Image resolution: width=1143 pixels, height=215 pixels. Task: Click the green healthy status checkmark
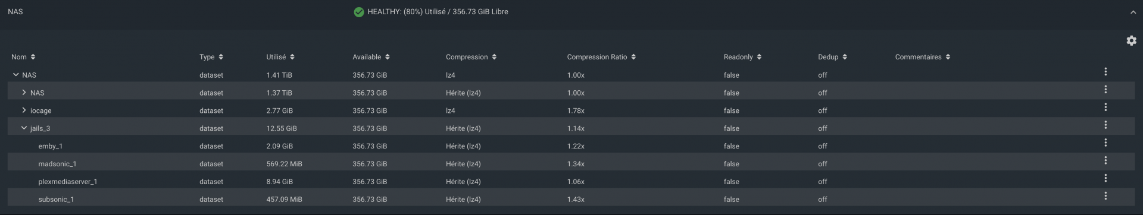[x=359, y=12]
